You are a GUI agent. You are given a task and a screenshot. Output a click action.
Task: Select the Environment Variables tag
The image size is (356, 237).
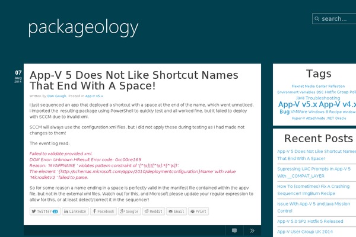pyautogui.click(x=296, y=92)
